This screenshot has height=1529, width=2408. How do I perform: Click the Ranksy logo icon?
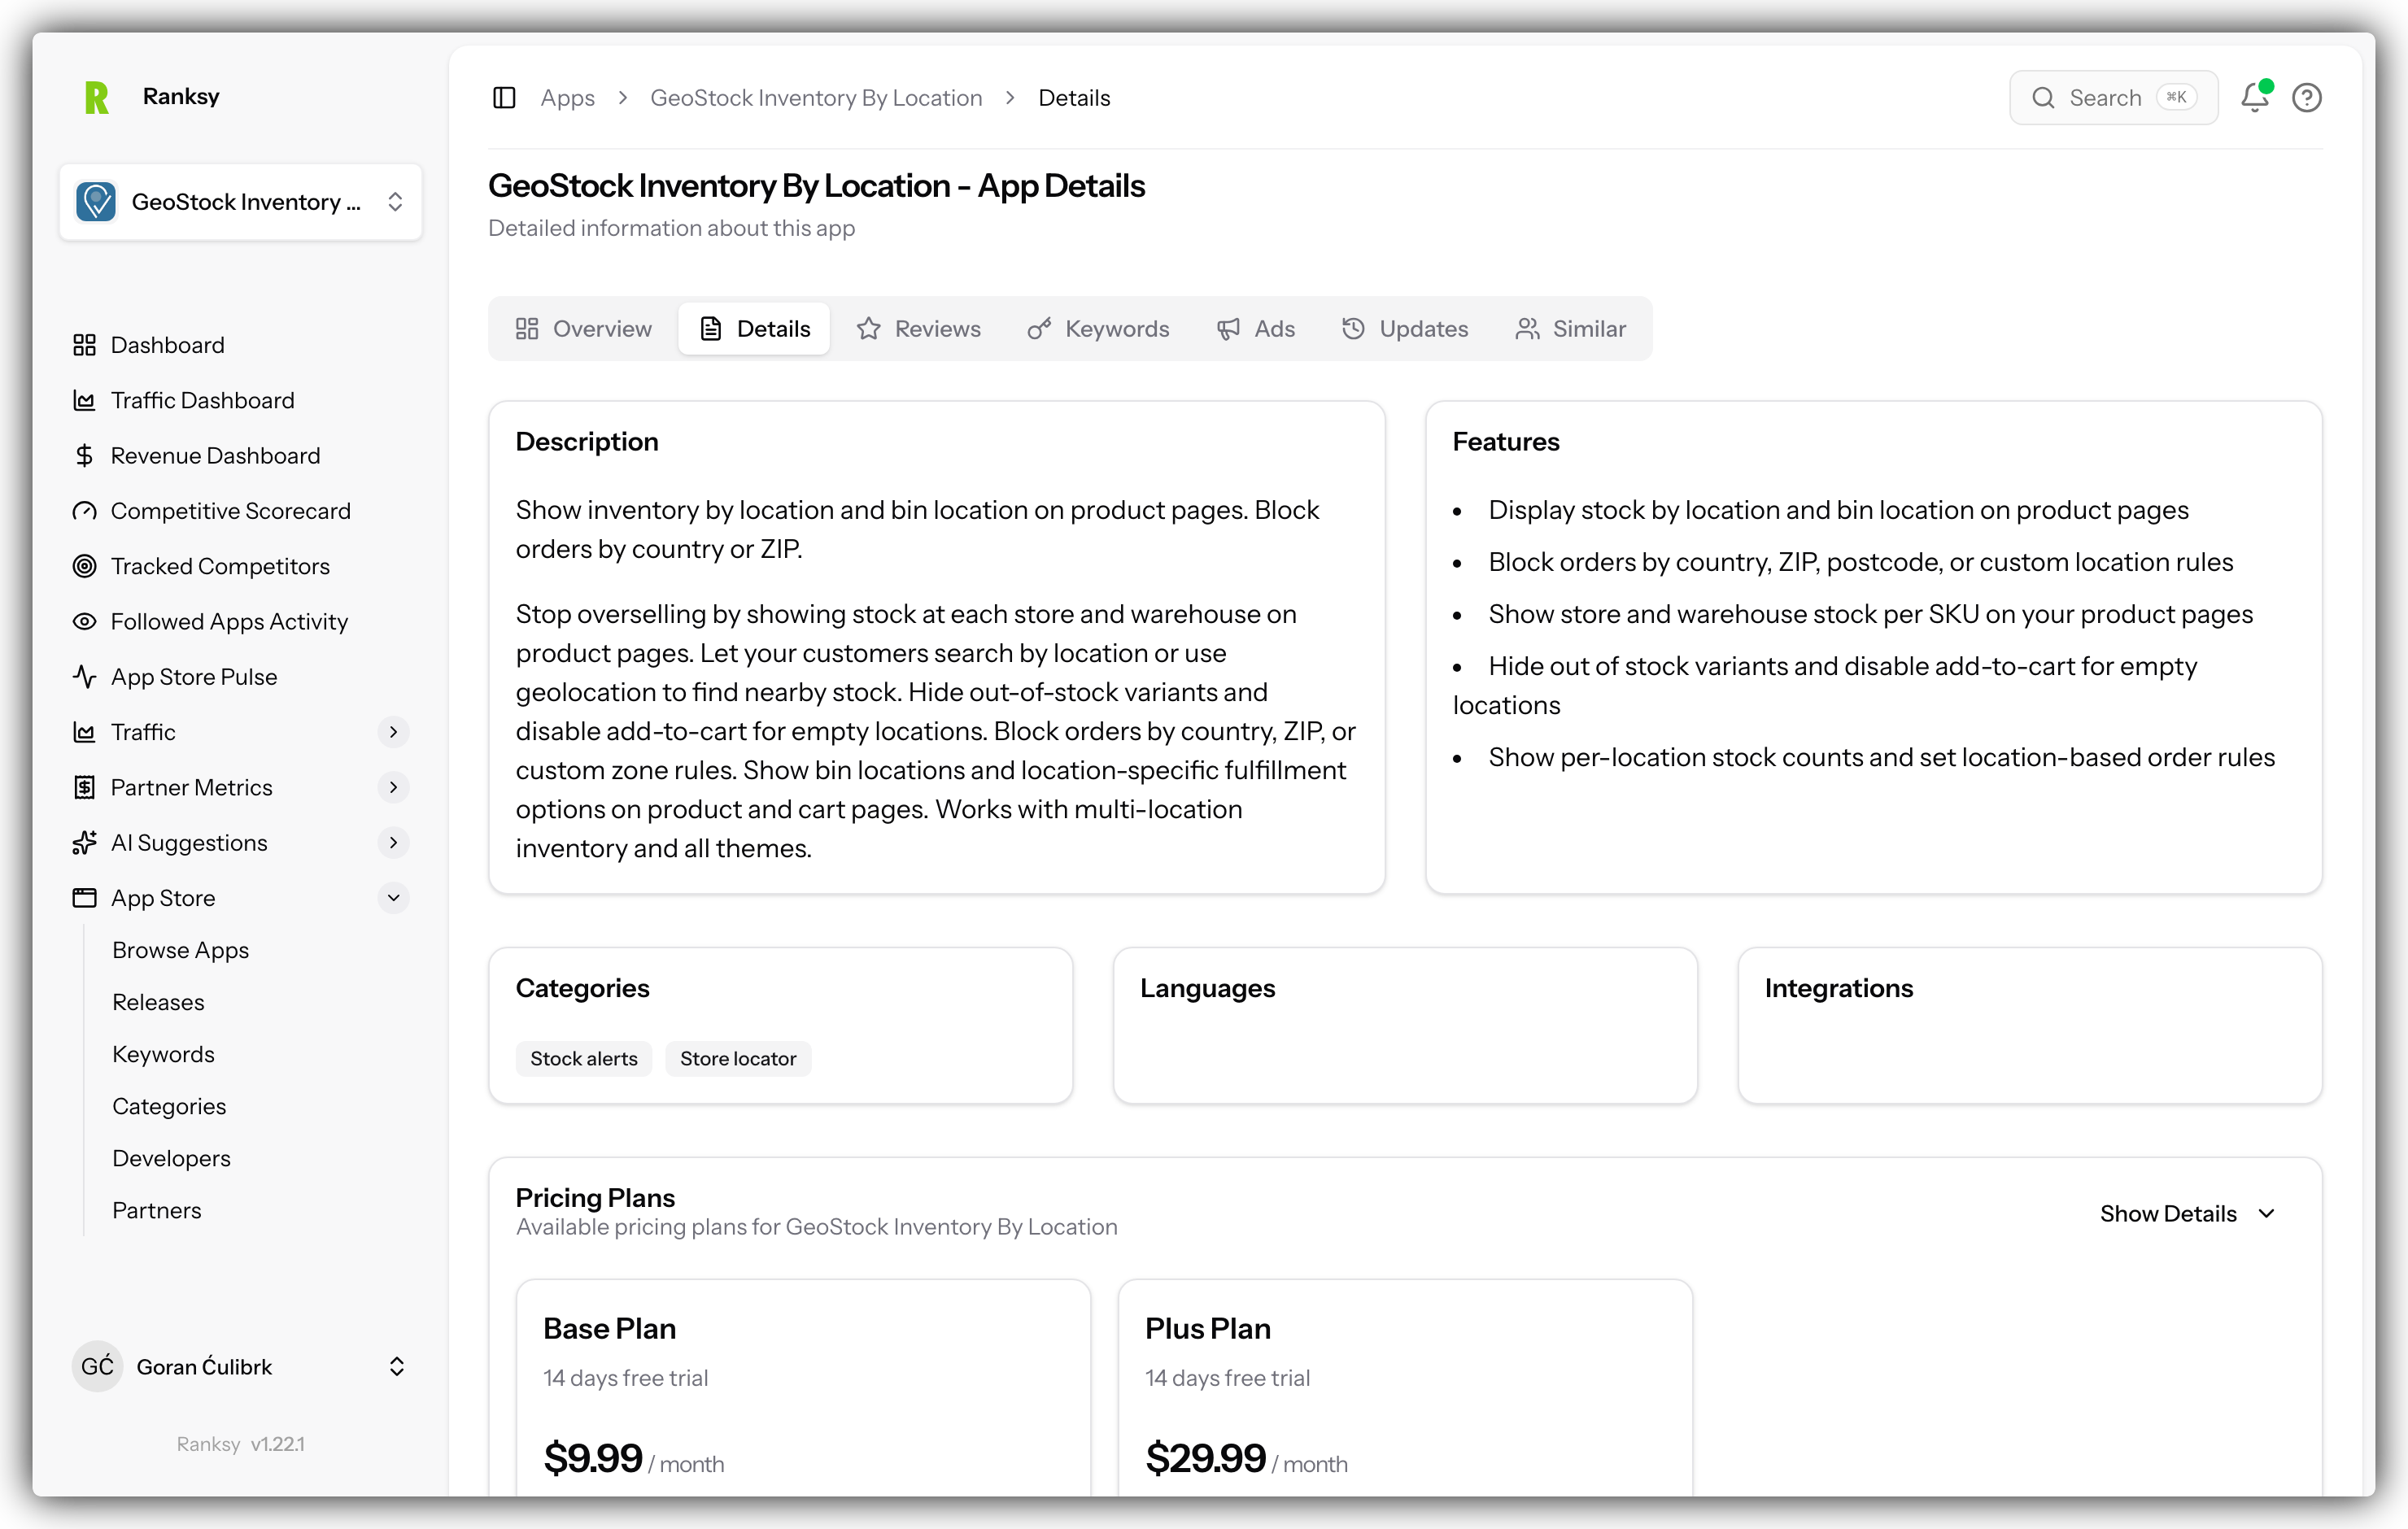pos(97,97)
